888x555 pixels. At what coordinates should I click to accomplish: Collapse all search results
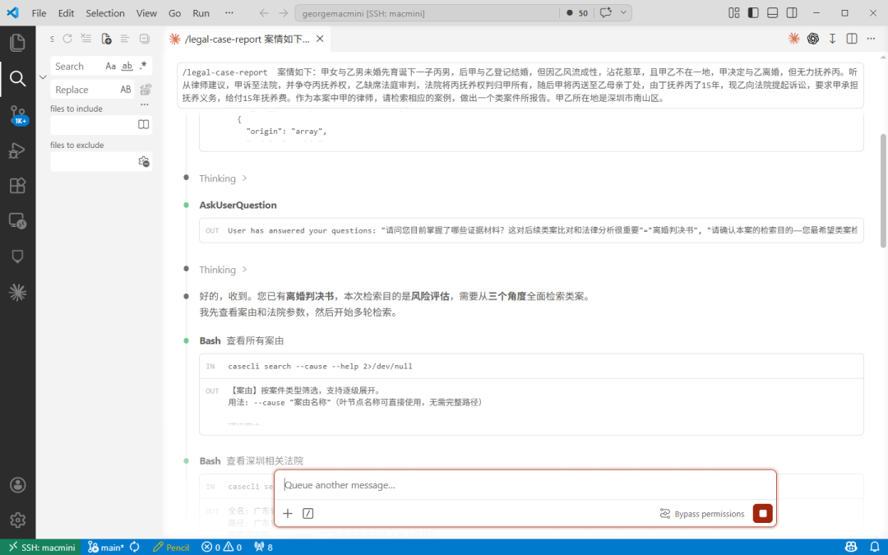[x=145, y=39]
